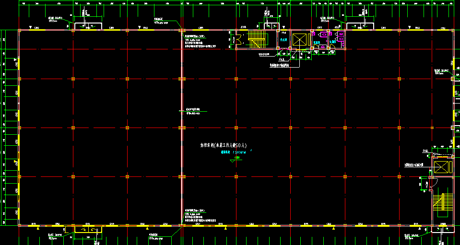Select the crossed elevator shaft on right side
The image size is (460, 245).
click(x=441, y=167)
